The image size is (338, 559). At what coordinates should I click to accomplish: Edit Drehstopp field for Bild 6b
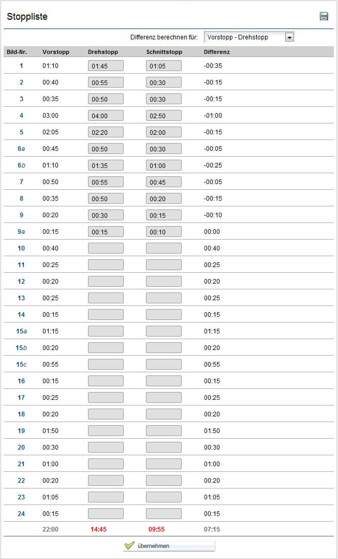pyautogui.click(x=106, y=165)
